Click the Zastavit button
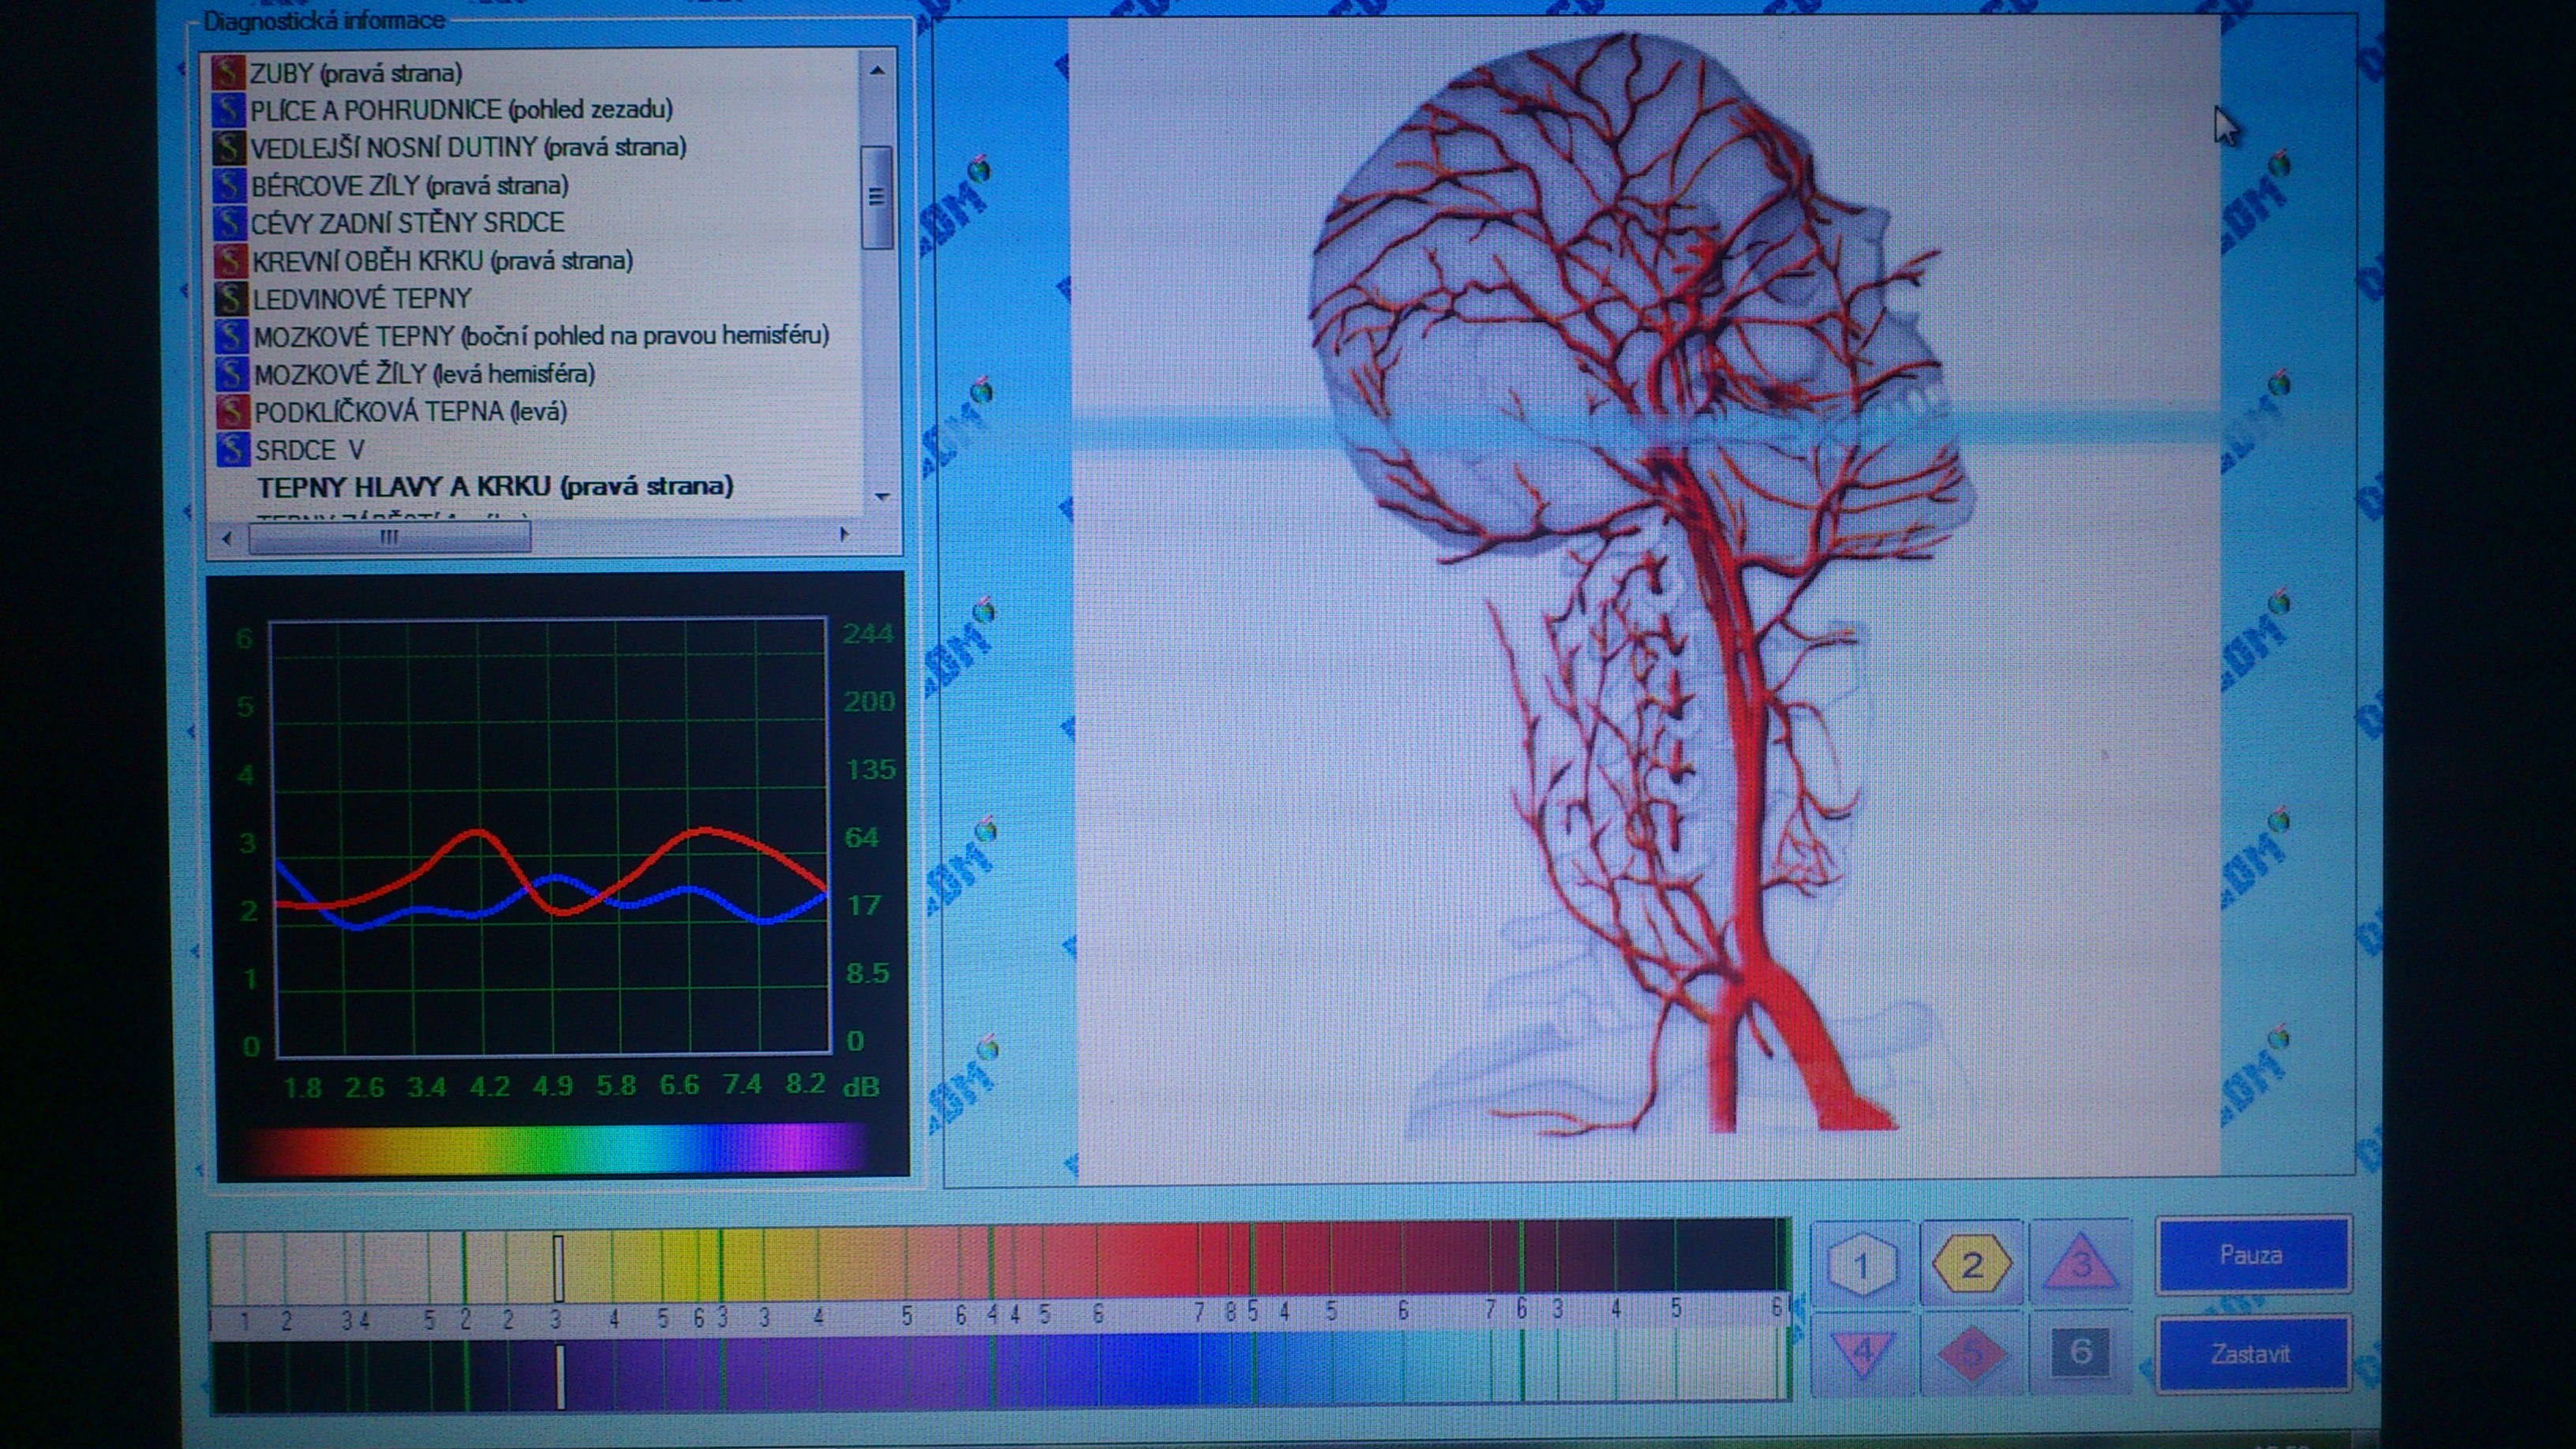Screen dimensions: 2576x1449 [2252, 1354]
